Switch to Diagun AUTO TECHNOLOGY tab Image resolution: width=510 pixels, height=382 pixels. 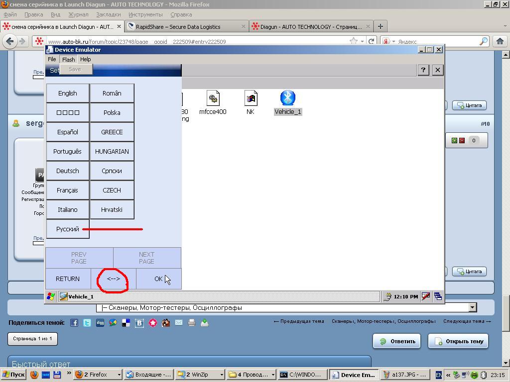311,27
